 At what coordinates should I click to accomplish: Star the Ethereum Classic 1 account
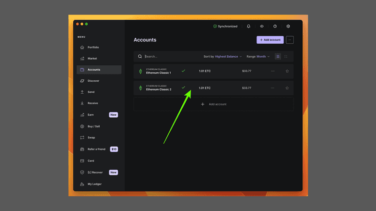point(287,71)
